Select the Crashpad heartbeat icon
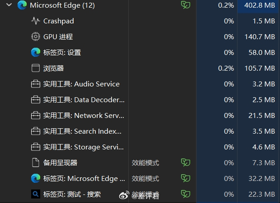The image size is (280, 203). click(36, 21)
